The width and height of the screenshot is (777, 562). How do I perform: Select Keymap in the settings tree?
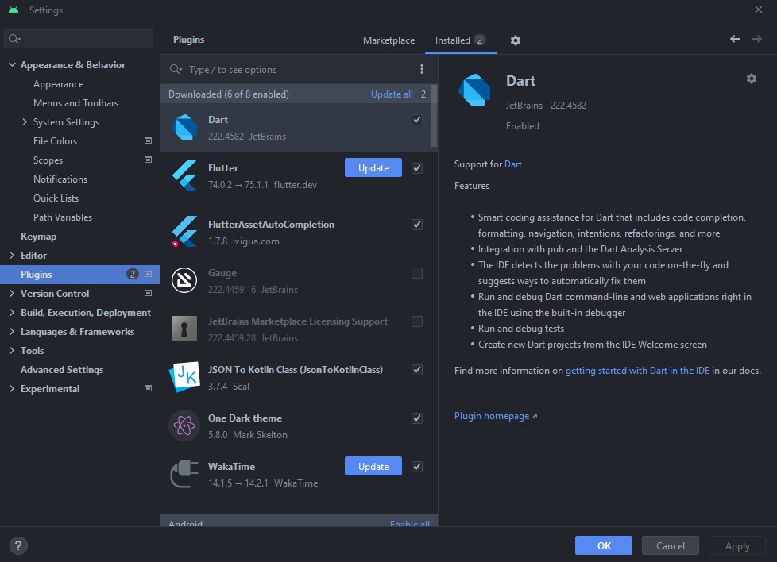38,237
